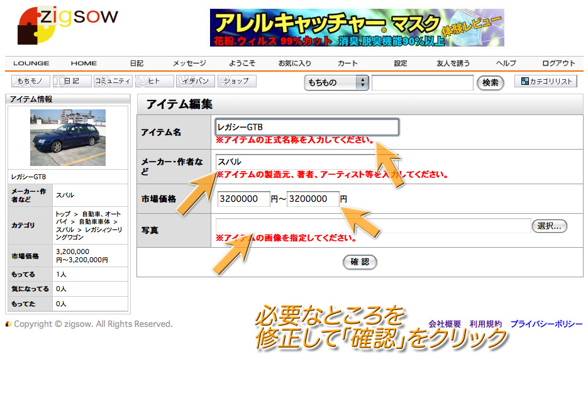The height and width of the screenshot is (420, 588).
Task: Click the 写真 file path field
Action: click(x=374, y=226)
